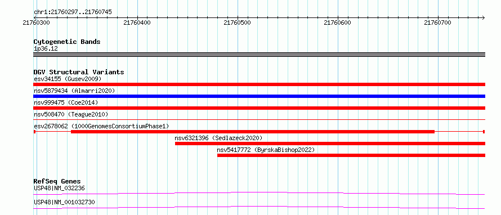Click the Cytogenetic Bands track heading
Screen dimensions: 501x215
67,42
